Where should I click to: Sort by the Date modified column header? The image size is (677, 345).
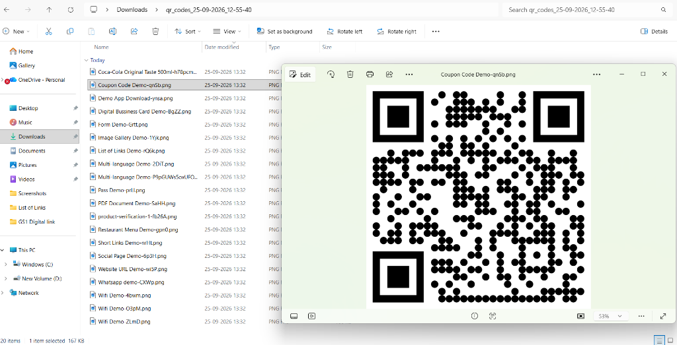pyautogui.click(x=221, y=47)
